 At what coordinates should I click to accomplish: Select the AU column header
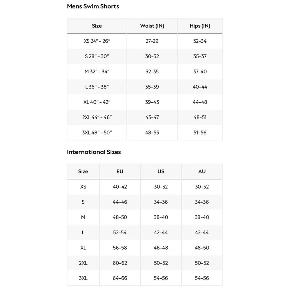click(x=202, y=171)
